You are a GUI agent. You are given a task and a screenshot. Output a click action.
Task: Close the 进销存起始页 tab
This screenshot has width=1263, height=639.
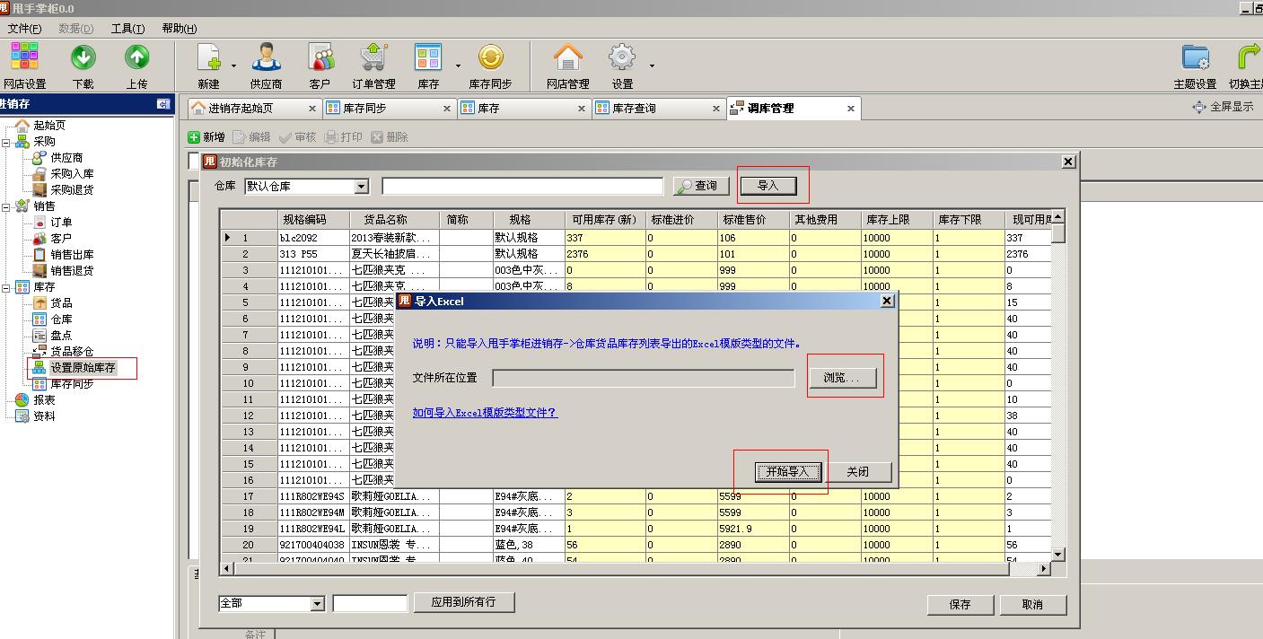[312, 109]
